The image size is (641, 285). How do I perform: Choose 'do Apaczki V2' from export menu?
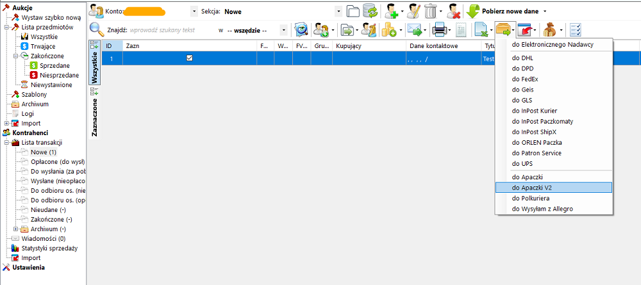click(x=532, y=187)
